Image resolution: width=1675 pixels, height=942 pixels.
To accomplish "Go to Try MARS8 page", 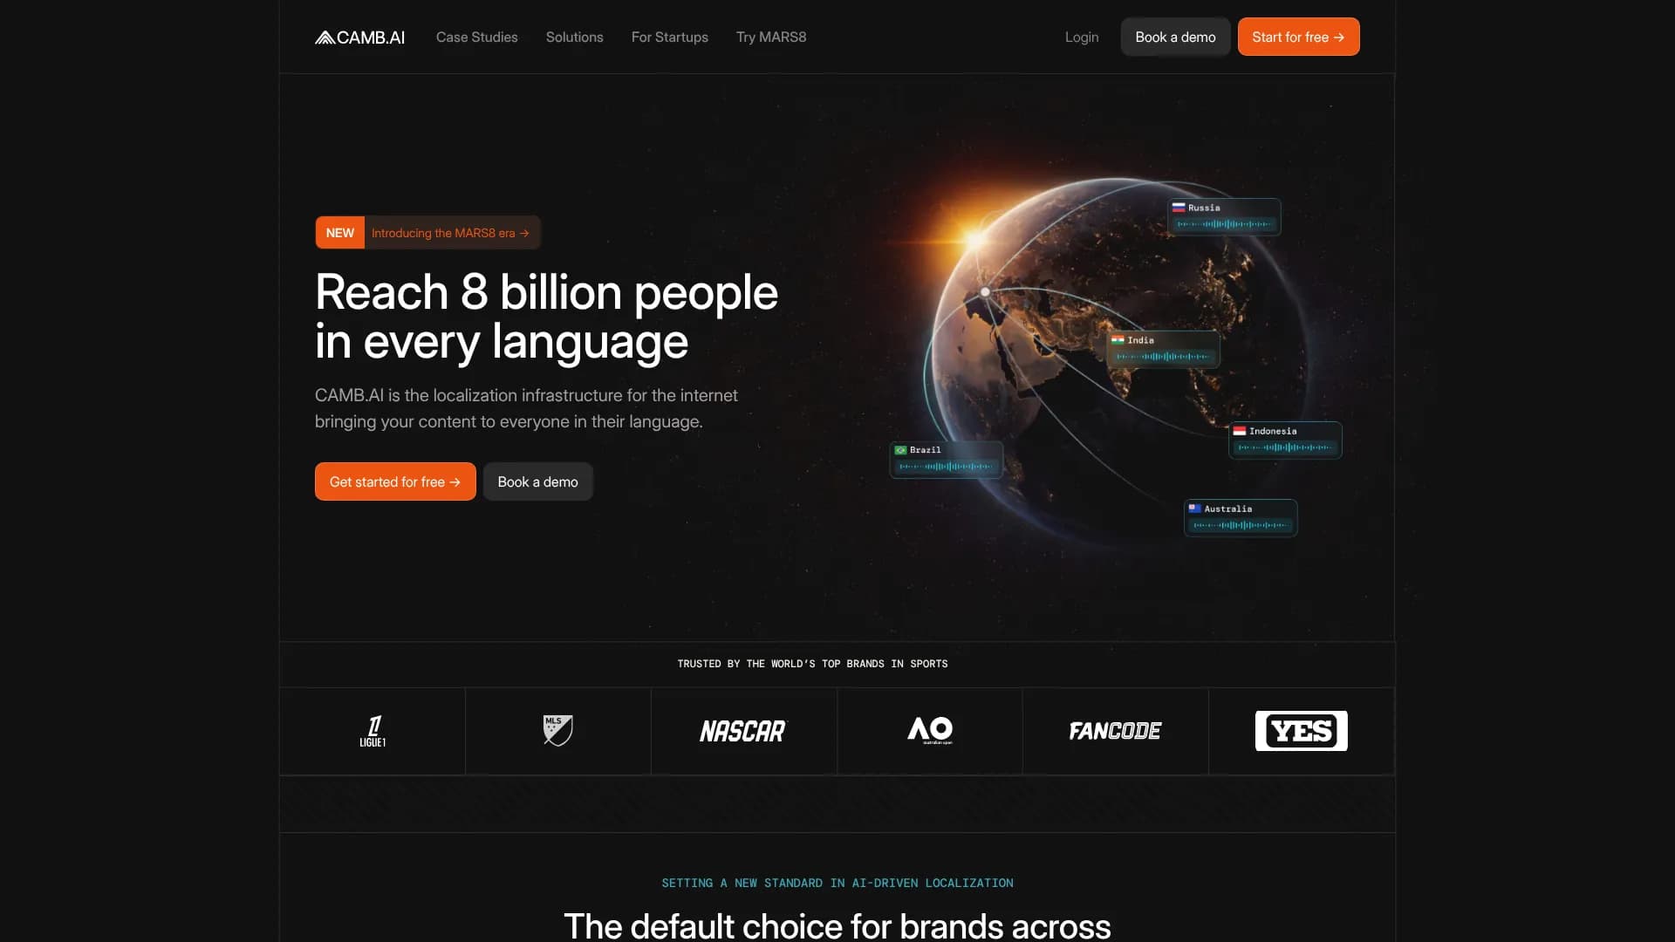I will [770, 38].
